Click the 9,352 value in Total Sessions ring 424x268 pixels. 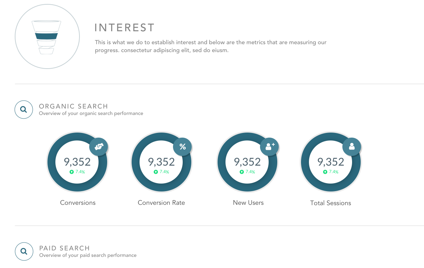pos(331,162)
